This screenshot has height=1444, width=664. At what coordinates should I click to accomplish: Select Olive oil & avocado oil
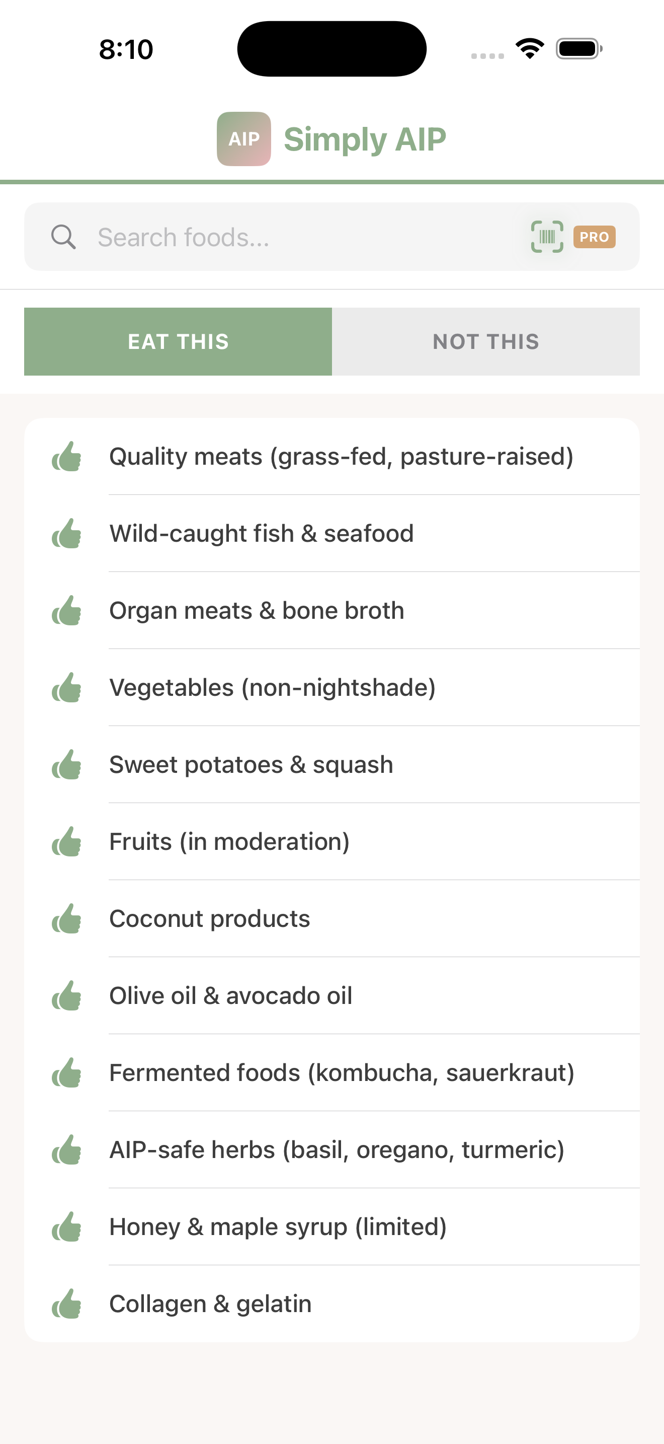[231, 995]
